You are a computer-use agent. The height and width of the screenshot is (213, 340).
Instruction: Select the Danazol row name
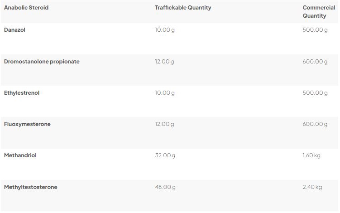[x=15, y=30]
